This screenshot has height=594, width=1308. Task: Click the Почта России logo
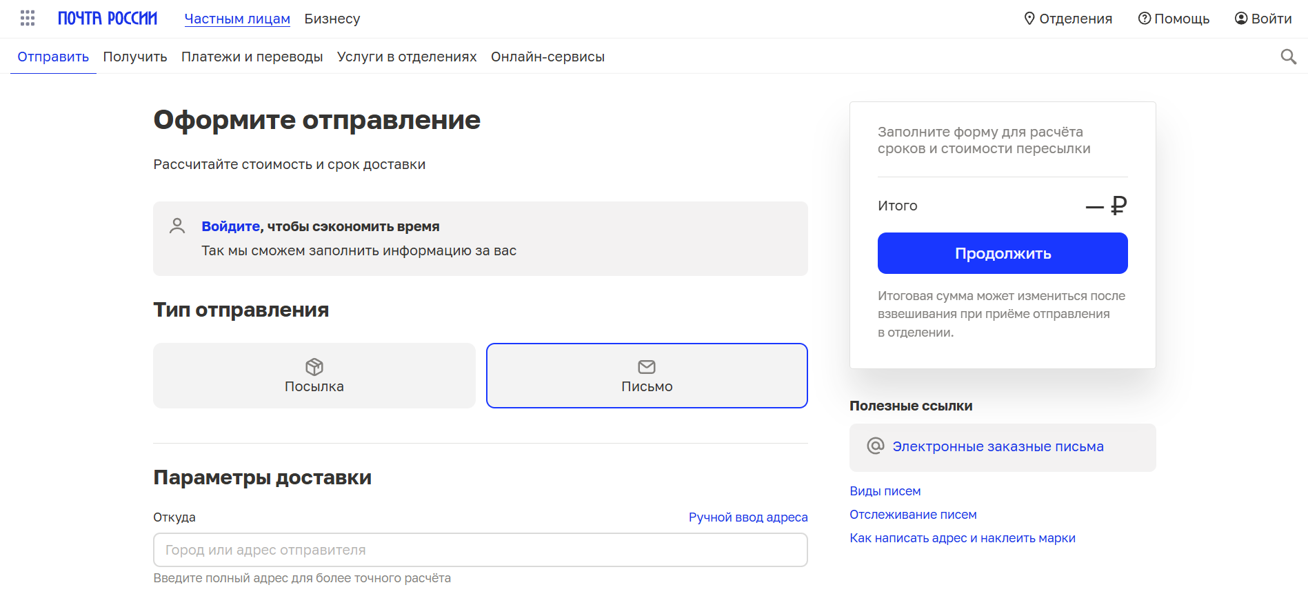(108, 19)
